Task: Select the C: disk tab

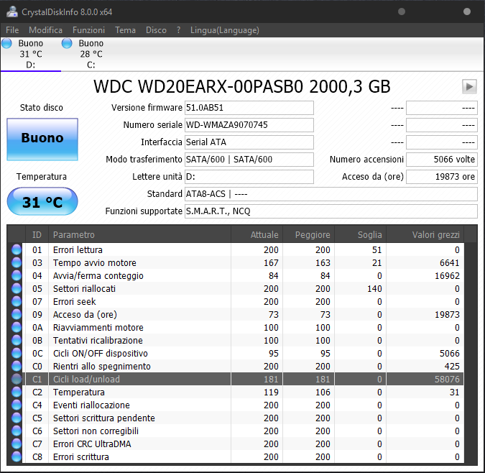Action: (x=91, y=54)
